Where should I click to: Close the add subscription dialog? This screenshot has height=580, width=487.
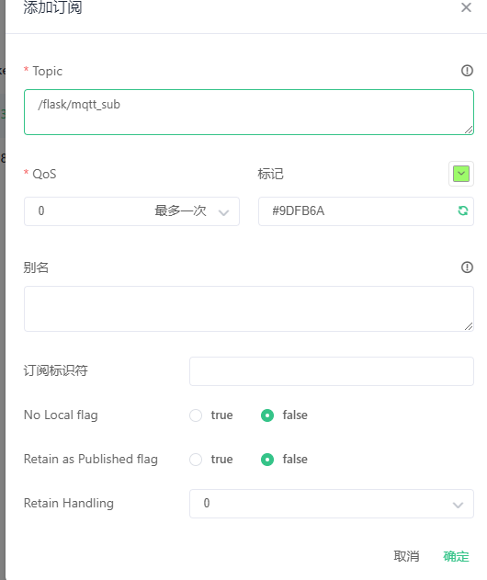pyautogui.click(x=466, y=7)
